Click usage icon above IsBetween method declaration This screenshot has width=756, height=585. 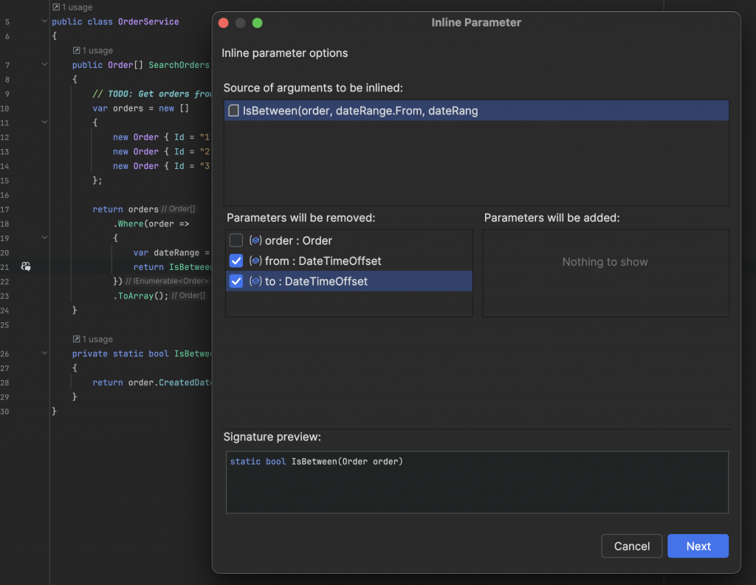(77, 339)
